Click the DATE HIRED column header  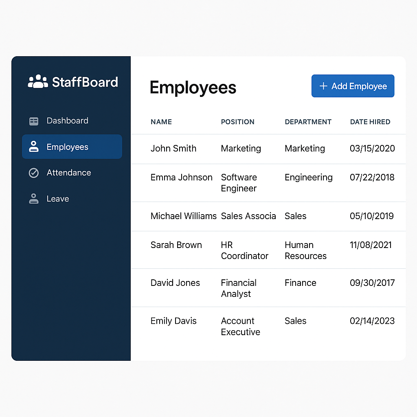click(370, 122)
